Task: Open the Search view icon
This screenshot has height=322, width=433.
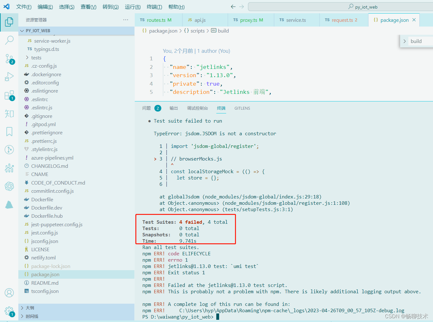Action: (x=9, y=40)
